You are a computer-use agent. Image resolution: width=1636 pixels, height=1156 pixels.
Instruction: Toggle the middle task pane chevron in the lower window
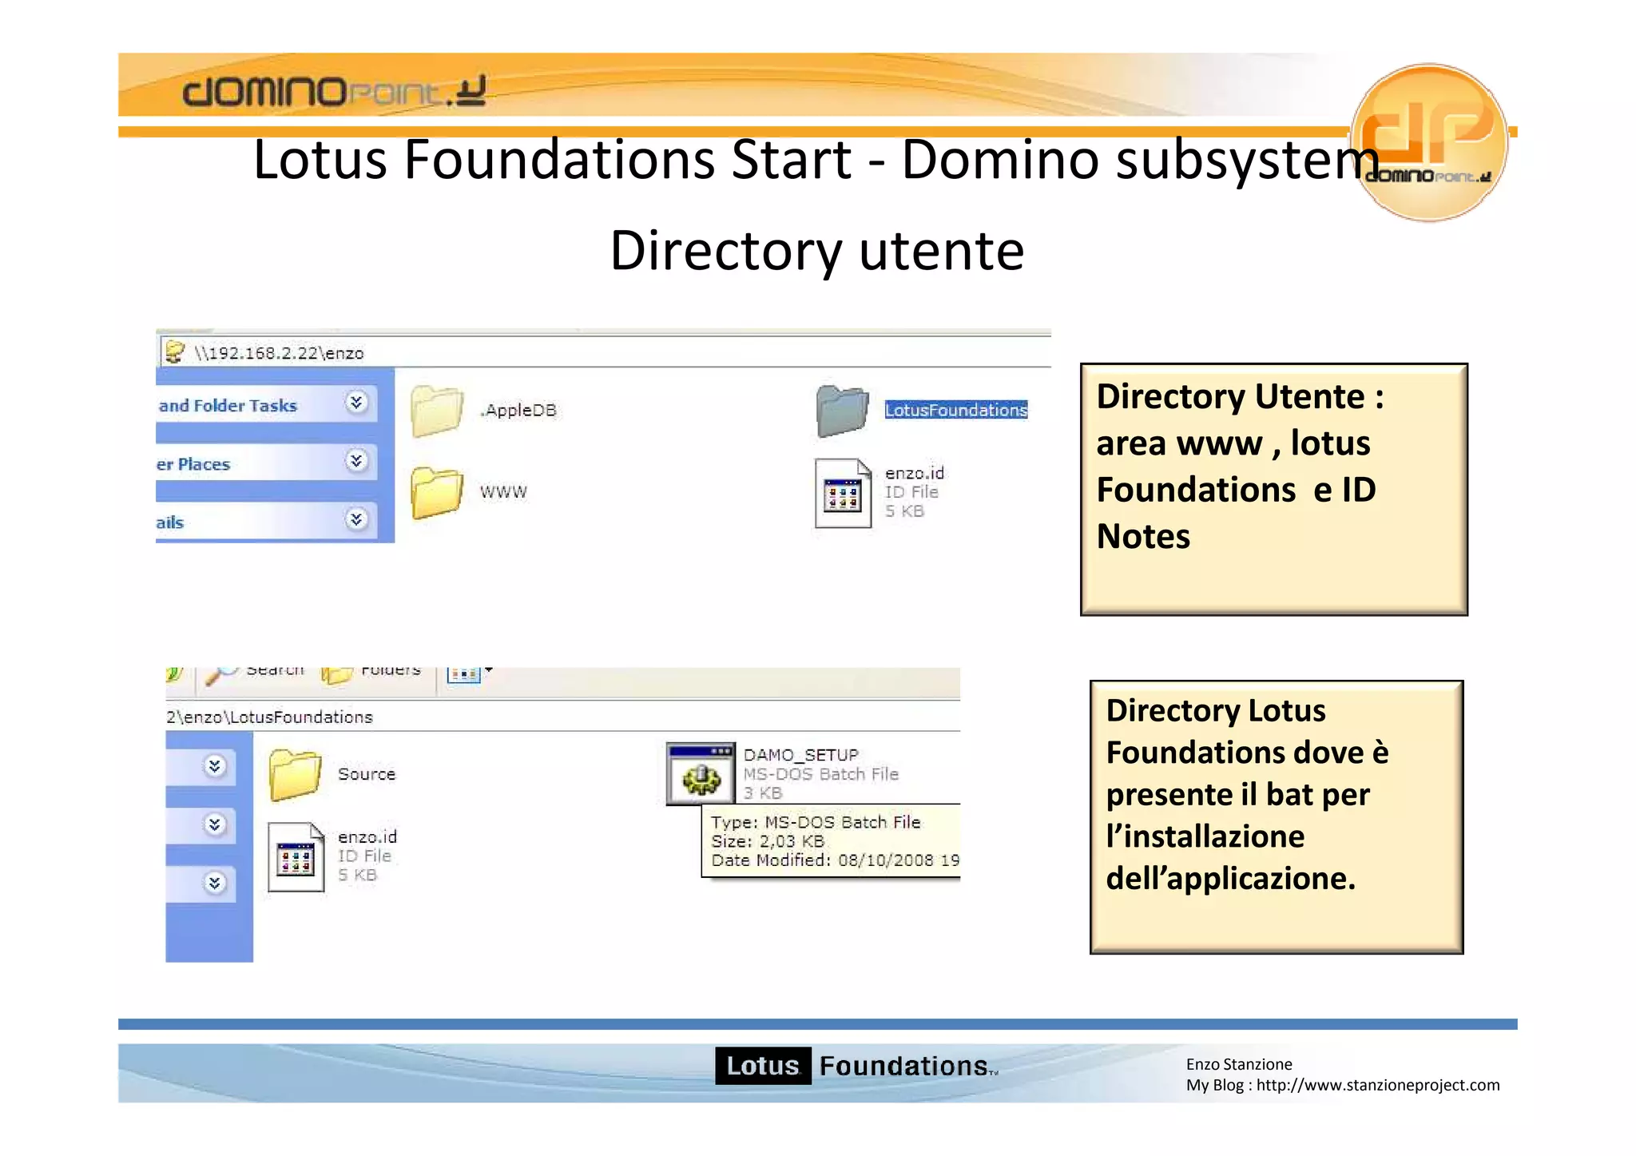coord(214,824)
